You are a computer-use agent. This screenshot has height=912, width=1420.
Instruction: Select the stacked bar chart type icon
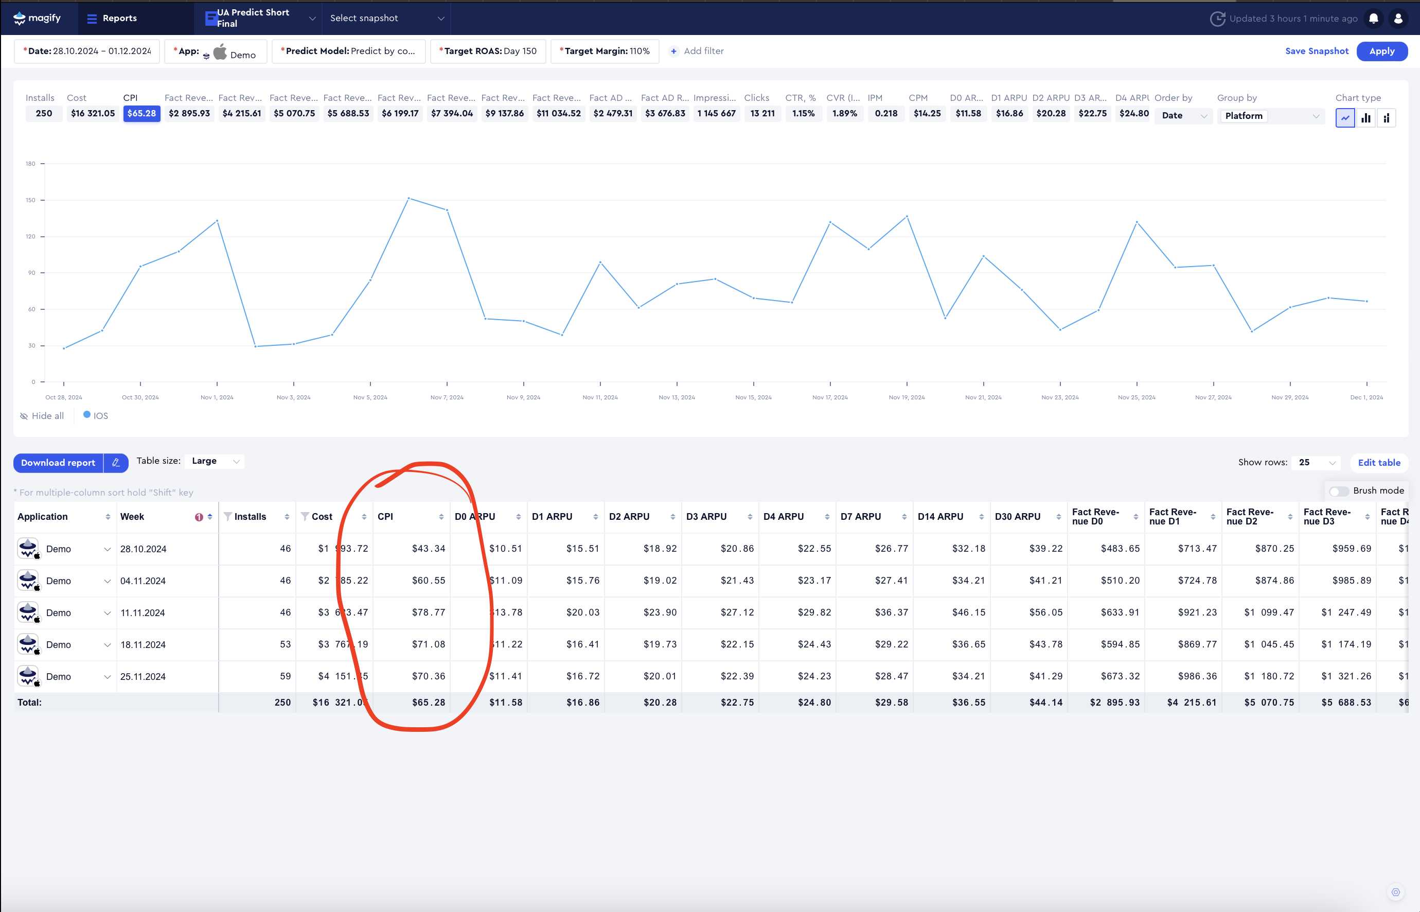click(x=1387, y=118)
